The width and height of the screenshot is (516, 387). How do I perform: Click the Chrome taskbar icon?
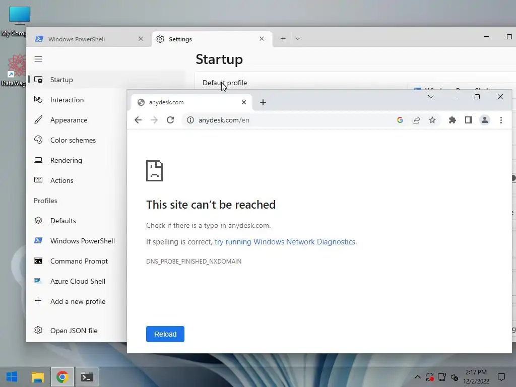(62, 377)
